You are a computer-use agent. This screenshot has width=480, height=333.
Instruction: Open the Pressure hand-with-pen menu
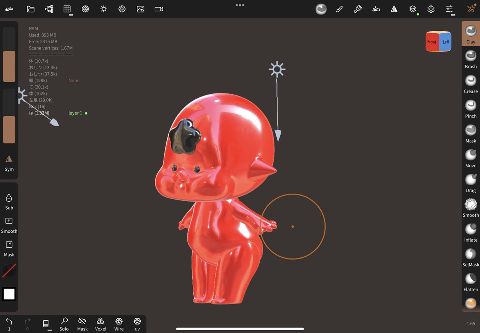click(376, 9)
